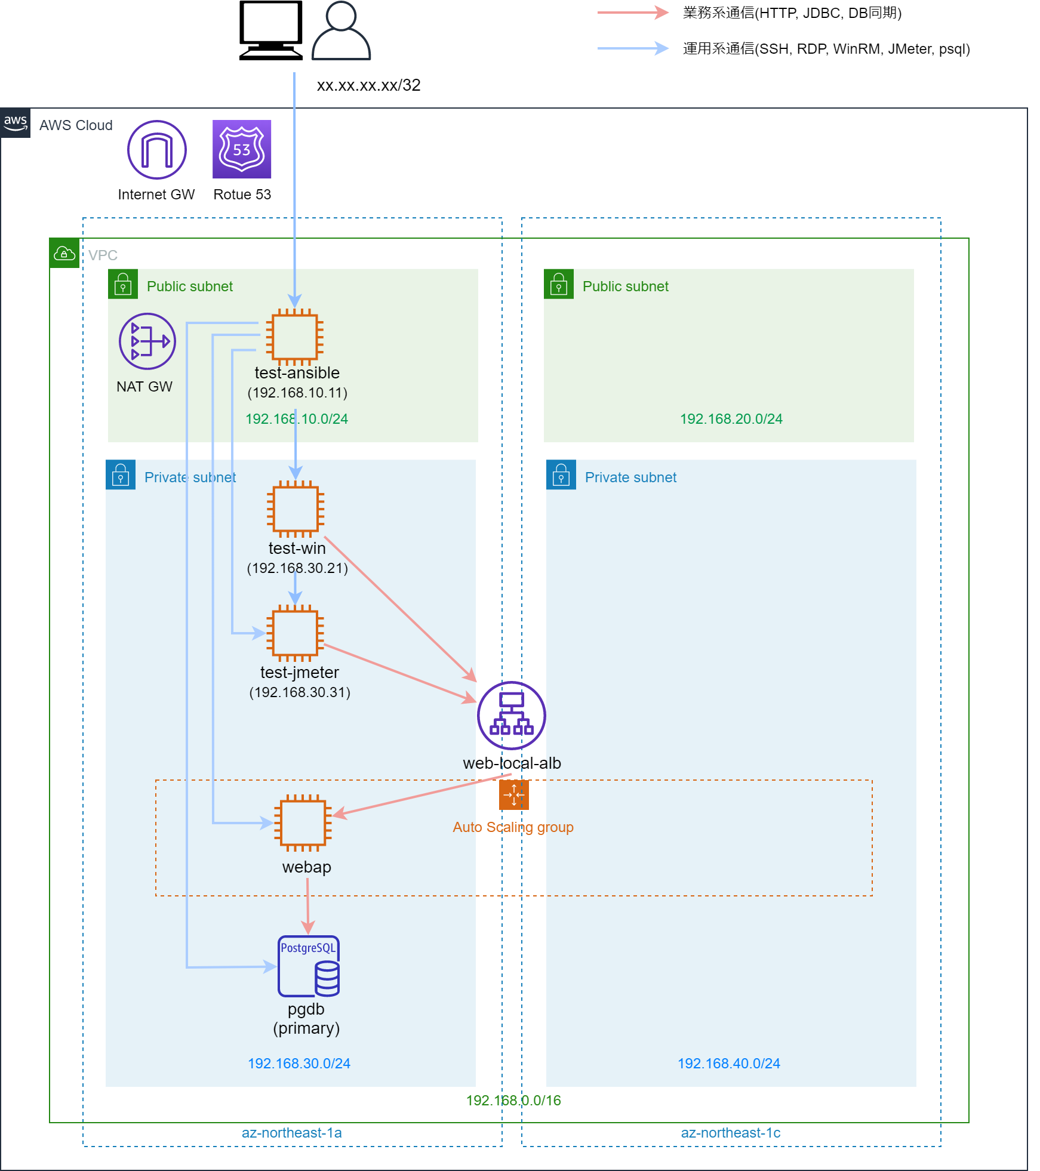Viewport: 1040px width, 1171px height.
Task: Select the NAT GW label
Action: (x=144, y=387)
